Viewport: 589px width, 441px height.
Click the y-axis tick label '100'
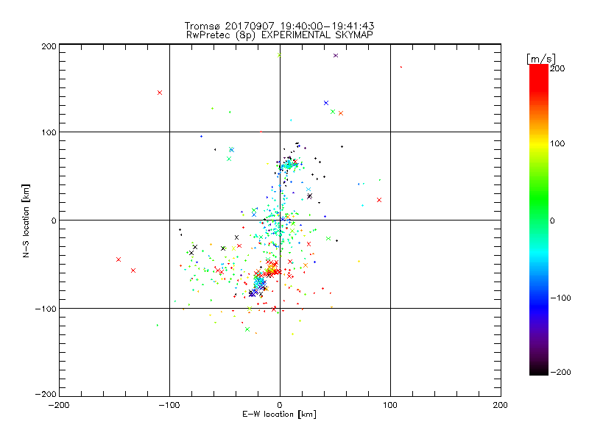[49, 132]
